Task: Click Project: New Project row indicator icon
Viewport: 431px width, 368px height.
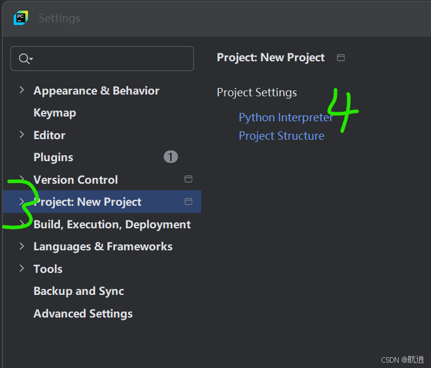Action: coord(188,202)
